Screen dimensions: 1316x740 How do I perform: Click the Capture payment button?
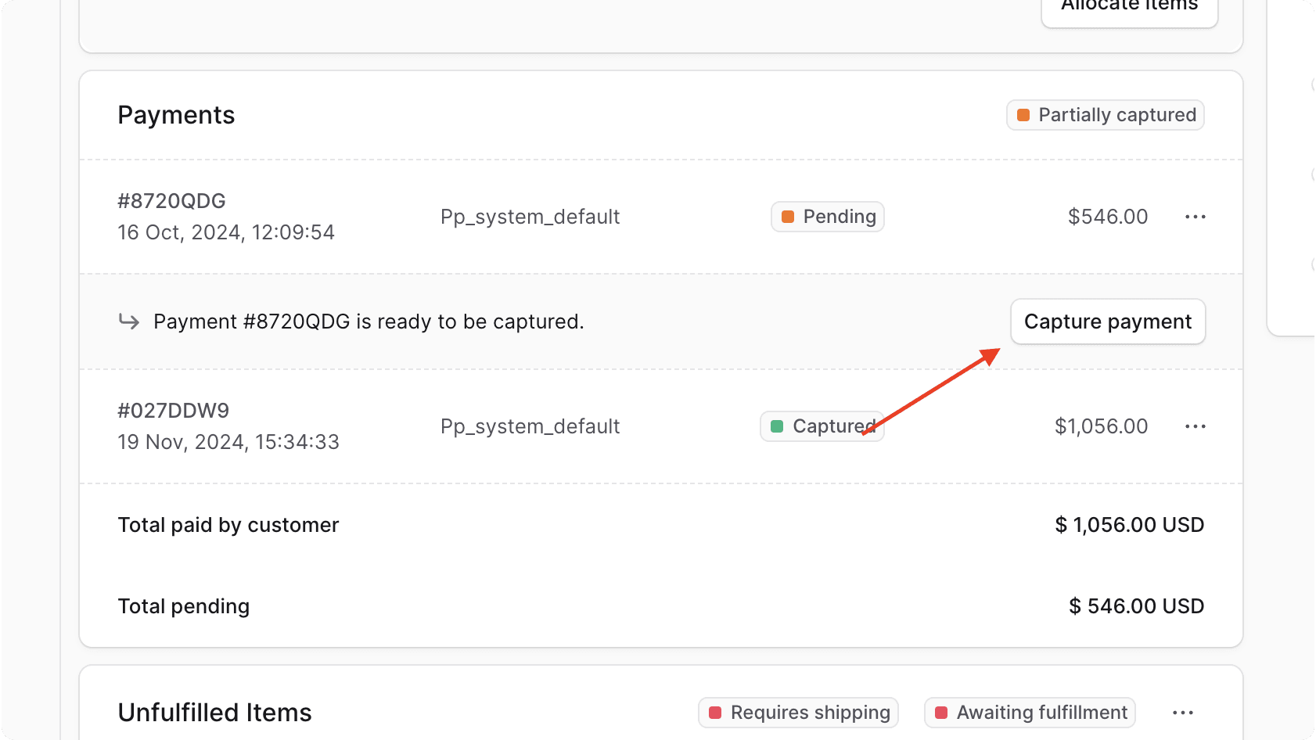[x=1107, y=322]
